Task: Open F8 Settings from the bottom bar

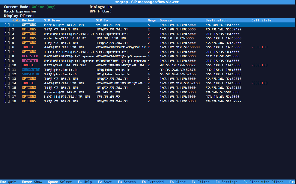Action: click(226, 182)
